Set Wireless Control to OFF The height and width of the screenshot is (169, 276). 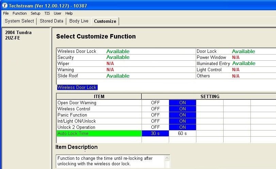pyautogui.click(x=155, y=109)
